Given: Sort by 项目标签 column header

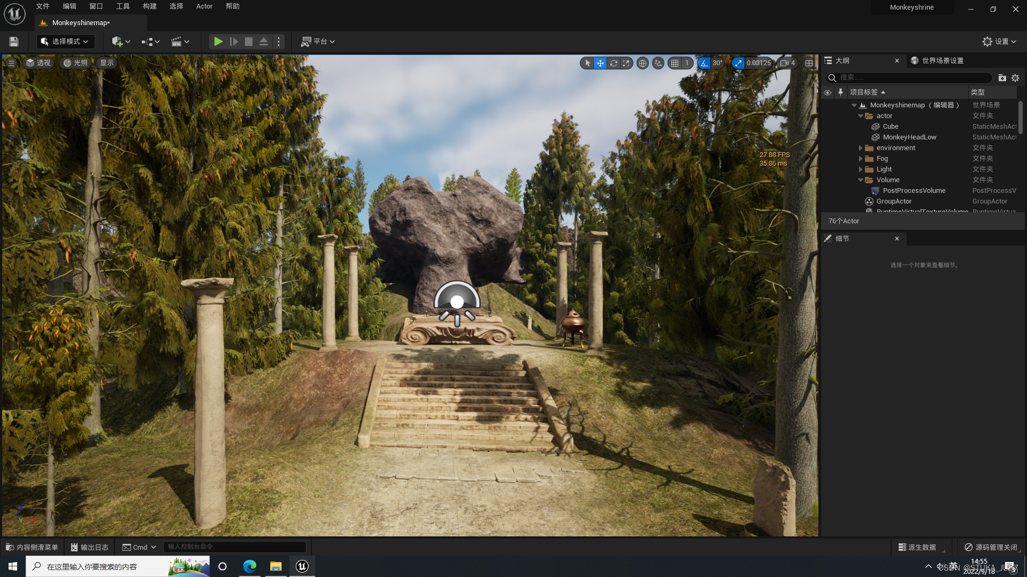Looking at the screenshot, I should point(907,92).
